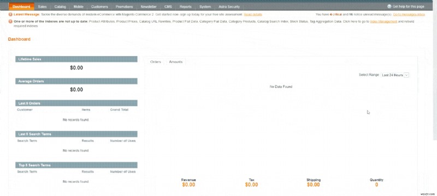437x196 pixels.
Task: Open the Read details link
Action: click(253, 15)
